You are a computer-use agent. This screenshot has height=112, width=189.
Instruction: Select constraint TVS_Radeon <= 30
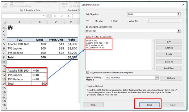pos(95,48)
